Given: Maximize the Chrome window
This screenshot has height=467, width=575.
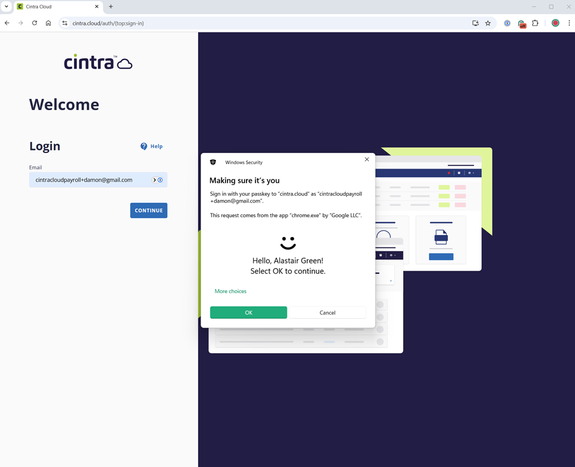Looking at the screenshot, I should tap(551, 7).
